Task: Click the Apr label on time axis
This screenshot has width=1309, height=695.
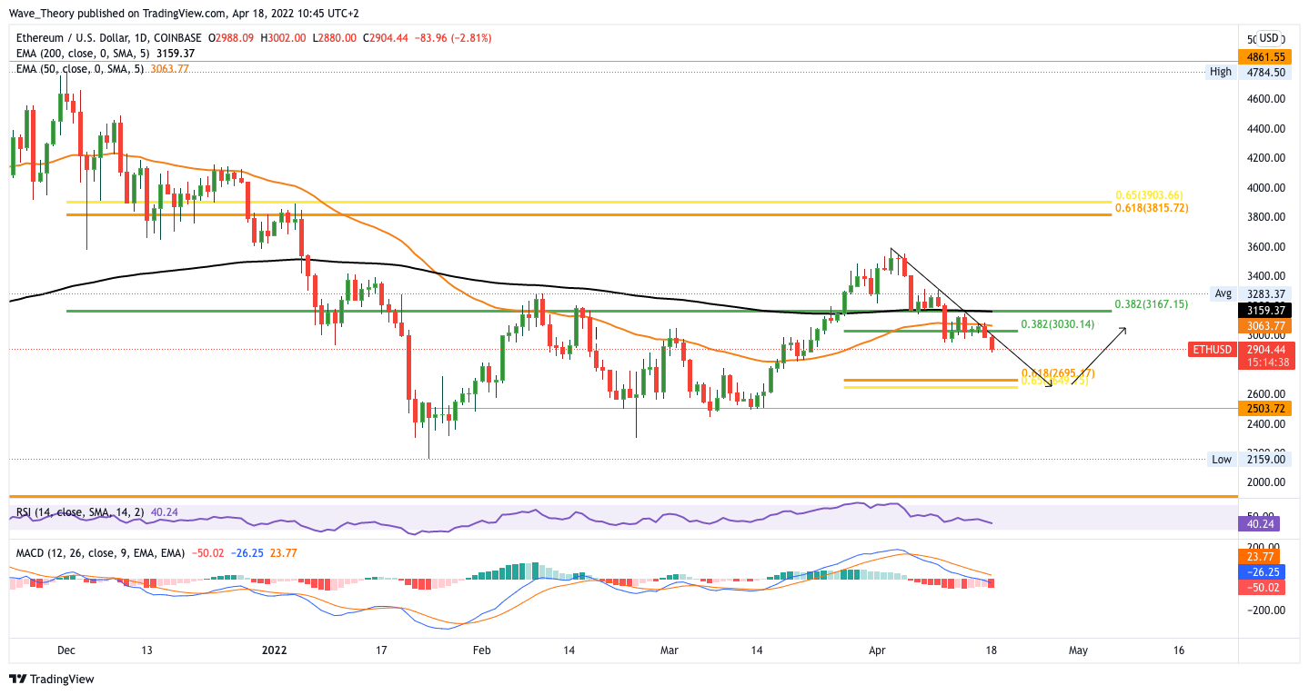Action: pyautogui.click(x=877, y=650)
